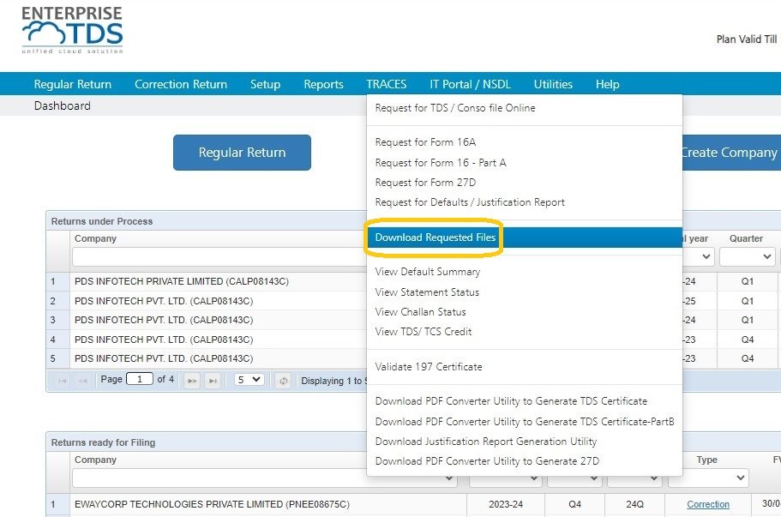Screen dimensions: 781x517
Task: Open the Type filter dropdown in Returns ready for Filing
Action: point(708,478)
